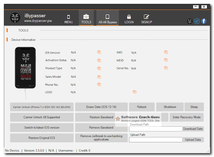Screen dimensions: 214x157
Task: Copy the Activation Status value
Action: click(x=99, y=60)
